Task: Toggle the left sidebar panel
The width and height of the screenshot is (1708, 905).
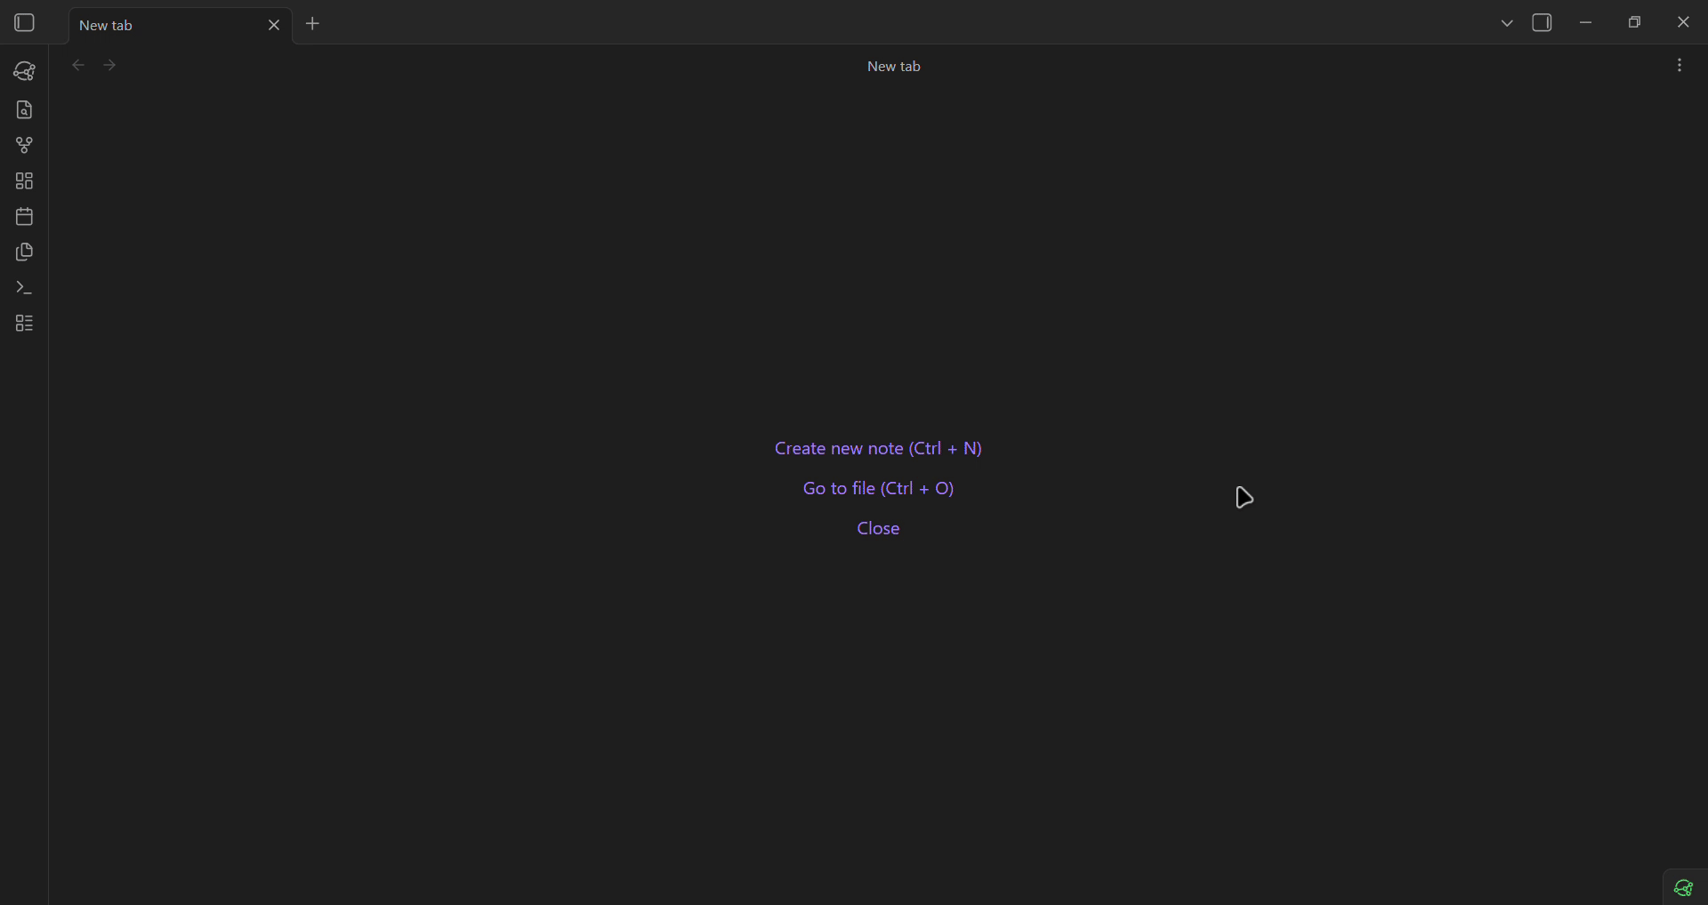Action: 24,22
